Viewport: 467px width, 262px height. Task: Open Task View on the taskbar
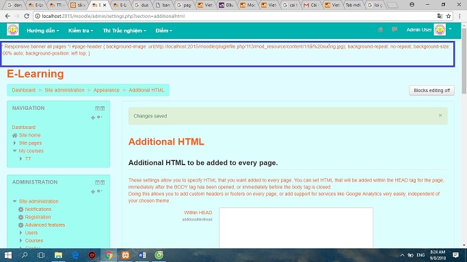[41, 255]
